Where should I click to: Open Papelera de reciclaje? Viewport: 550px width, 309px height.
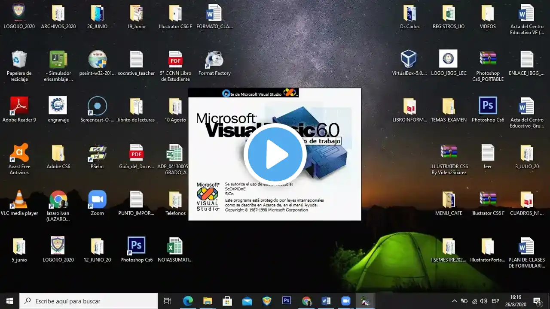(x=19, y=59)
